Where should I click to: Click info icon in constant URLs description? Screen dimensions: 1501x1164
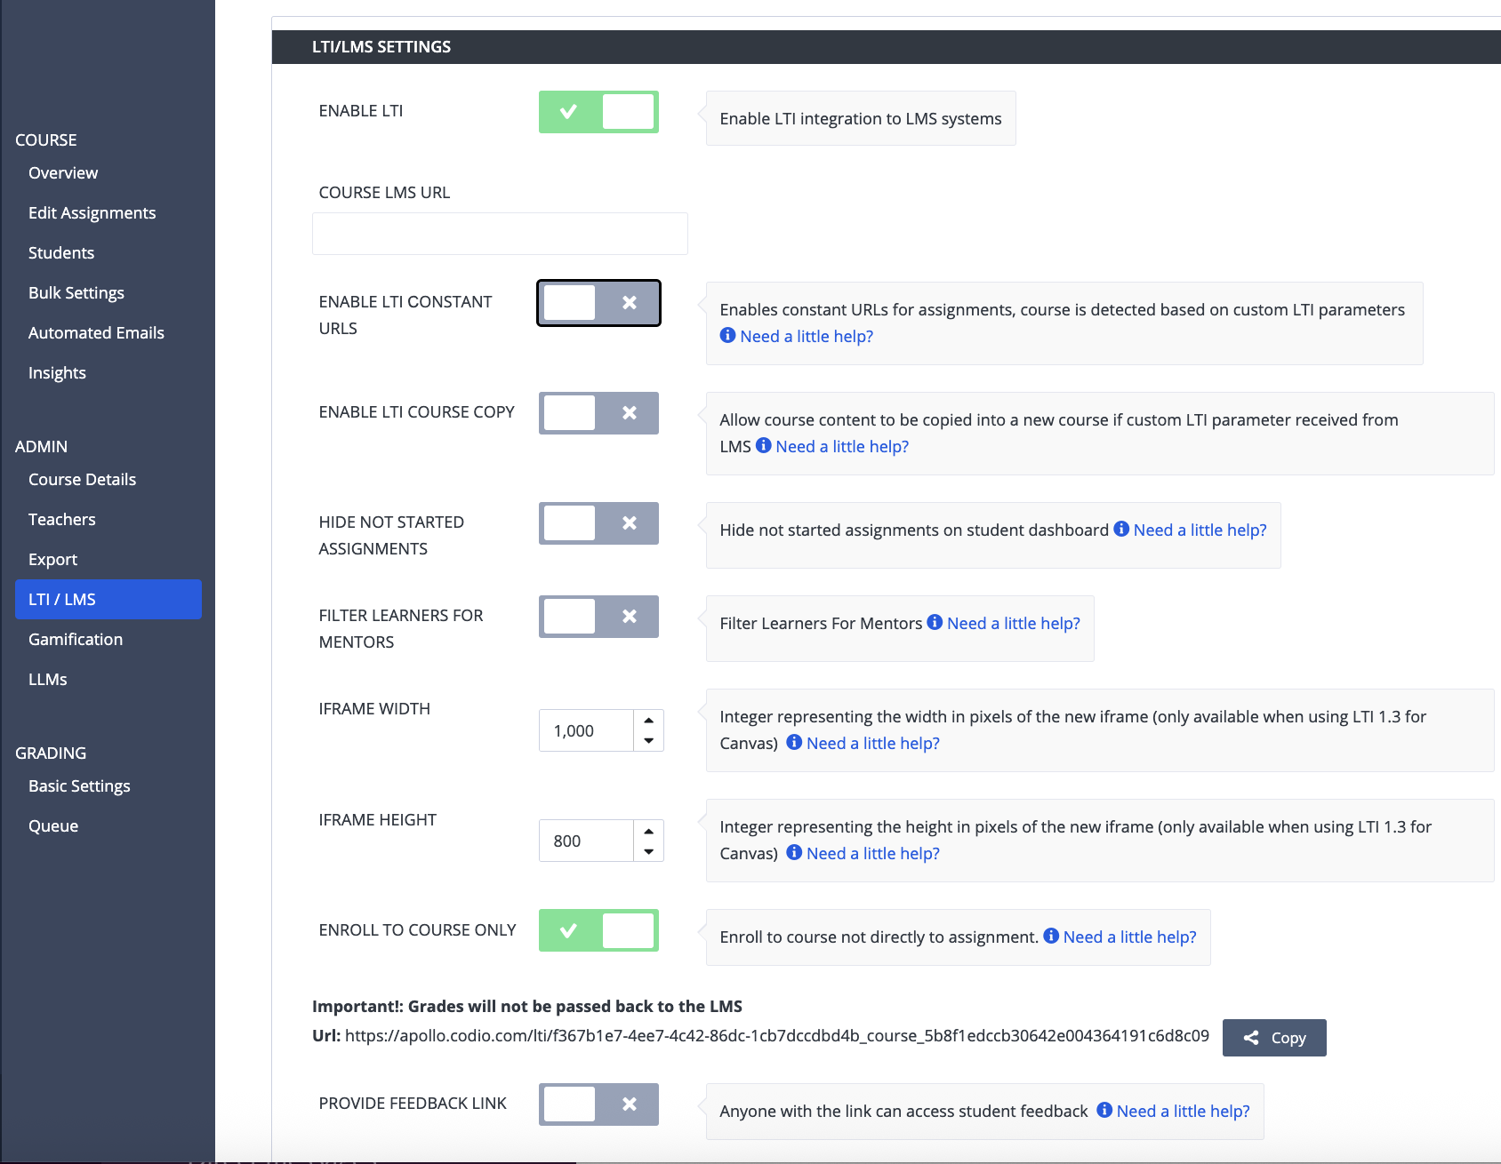[727, 335]
